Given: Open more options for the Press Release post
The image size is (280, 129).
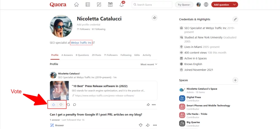Looking at the screenshot, I should [154, 105].
